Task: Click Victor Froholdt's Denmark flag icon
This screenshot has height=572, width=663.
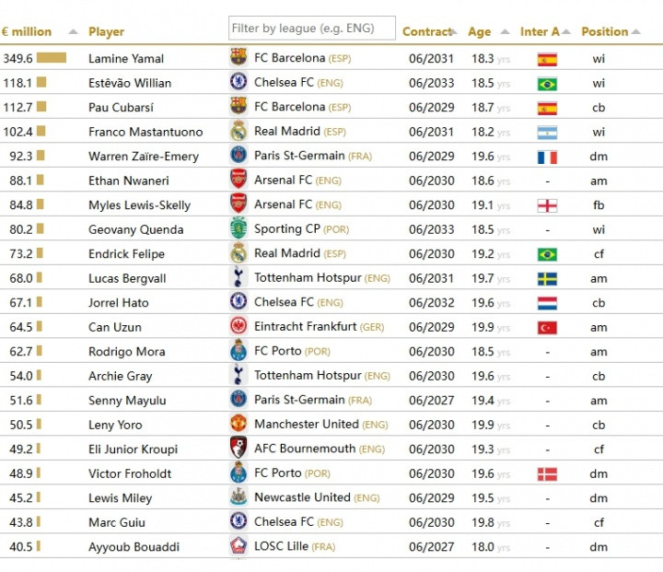Action: (x=547, y=473)
